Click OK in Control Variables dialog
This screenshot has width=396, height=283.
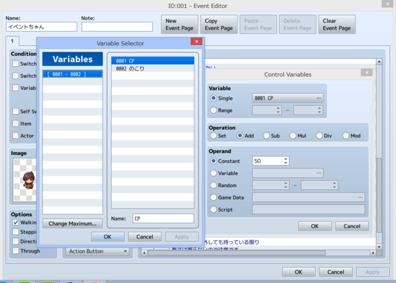point(315,226)
